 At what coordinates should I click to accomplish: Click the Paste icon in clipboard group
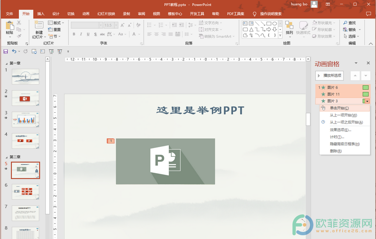(10, 25)
